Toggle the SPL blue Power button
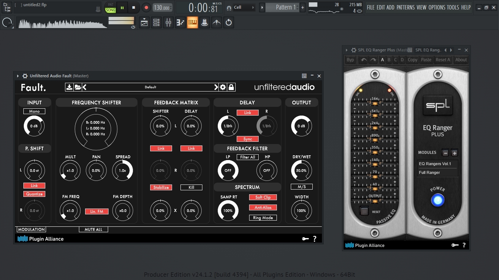This screenshot has height=280, width=499. (438, 200)
